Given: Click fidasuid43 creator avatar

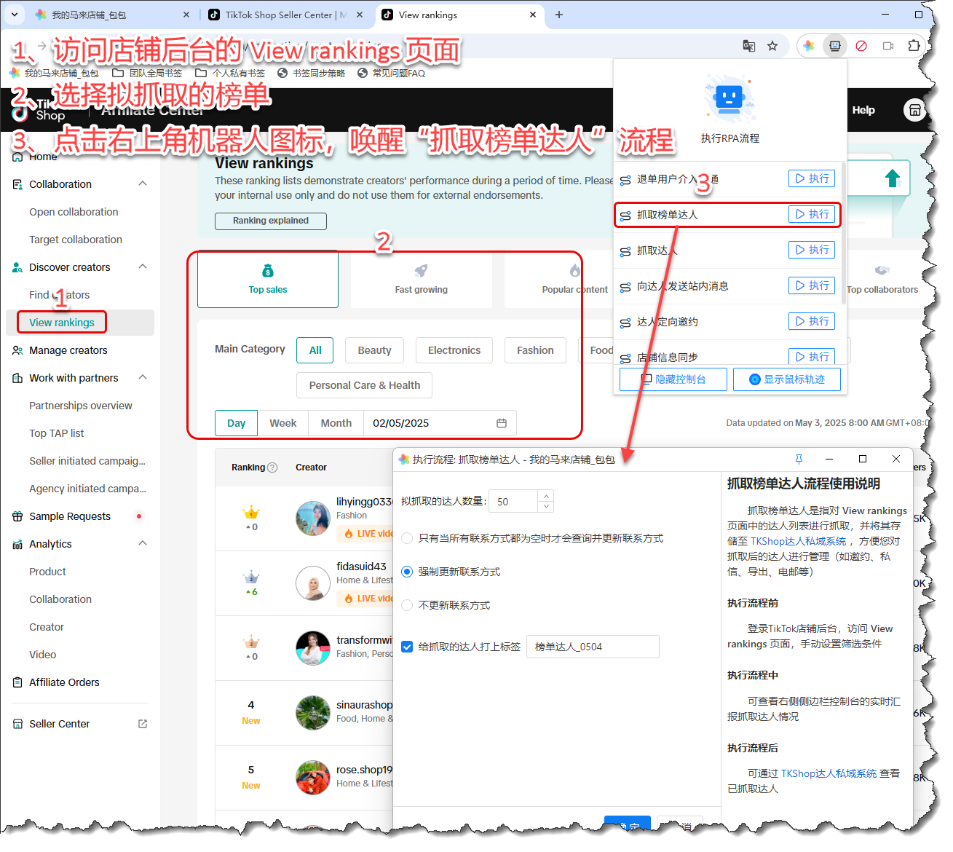Looking at the screenshot, I should 313,583.
